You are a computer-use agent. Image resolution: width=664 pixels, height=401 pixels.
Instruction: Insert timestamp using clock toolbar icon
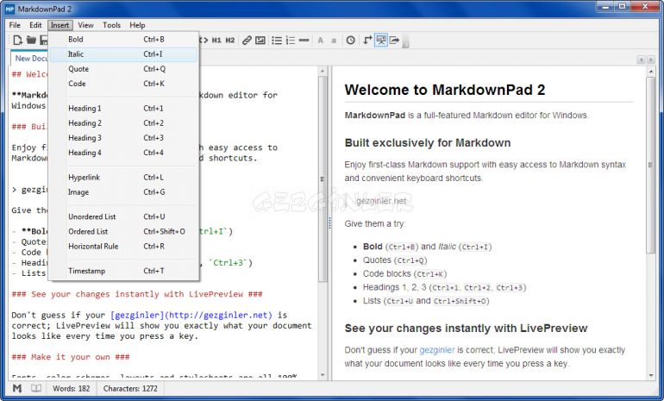click(x=351, y=41)
